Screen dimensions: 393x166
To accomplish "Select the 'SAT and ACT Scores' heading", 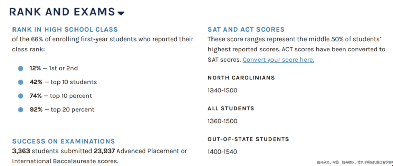I will pos(246,30).
